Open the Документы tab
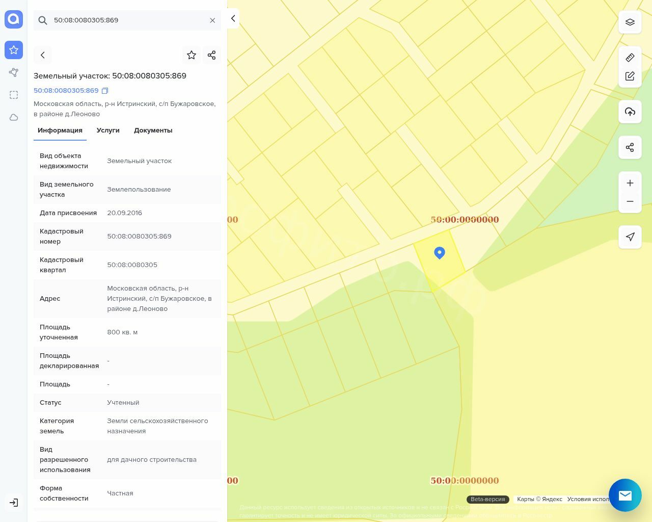Image resolution: width=652 pixels, height=522 pixels. pos(153,130)
